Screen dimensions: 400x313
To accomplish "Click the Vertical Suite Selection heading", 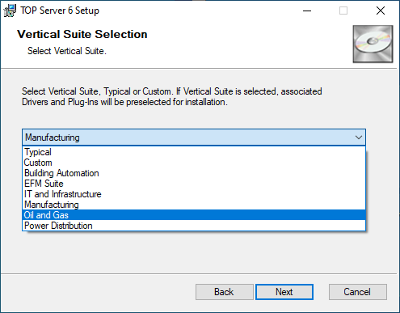I will [82, 34].
